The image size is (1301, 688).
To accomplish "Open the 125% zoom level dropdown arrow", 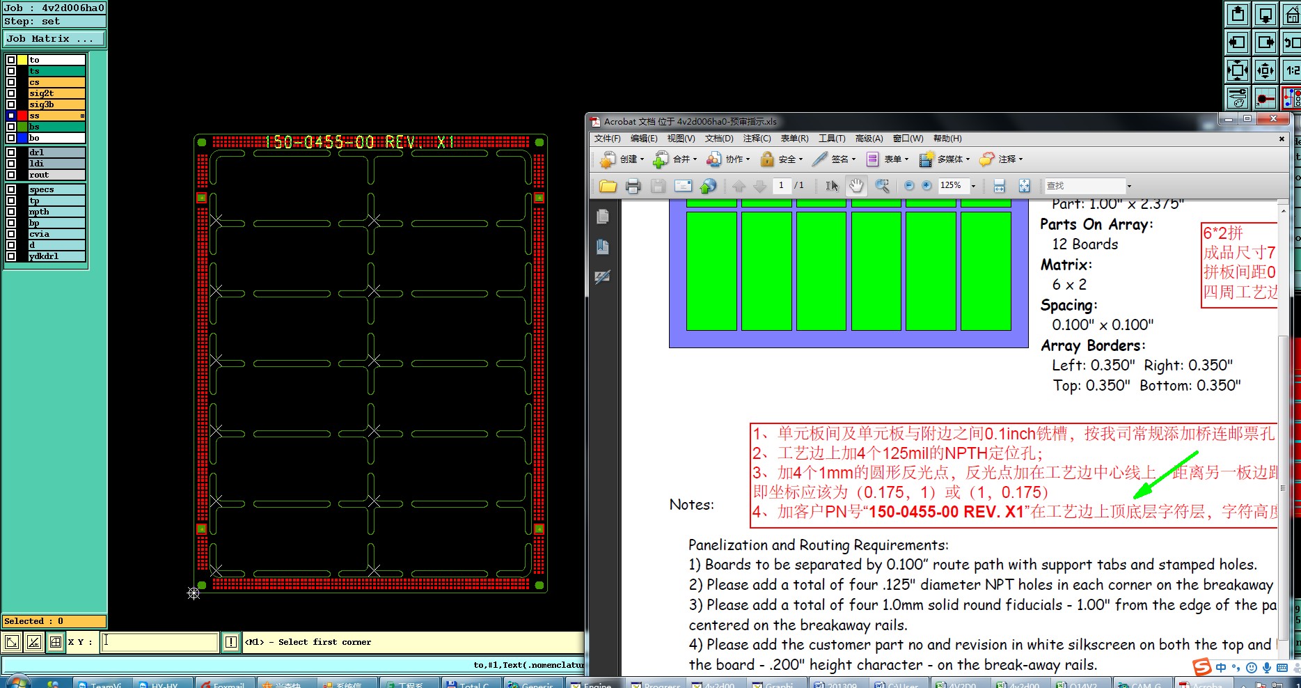I will point(973,186).
